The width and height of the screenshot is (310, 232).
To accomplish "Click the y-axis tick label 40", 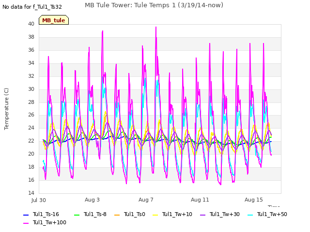I will [x=31, y=24].
